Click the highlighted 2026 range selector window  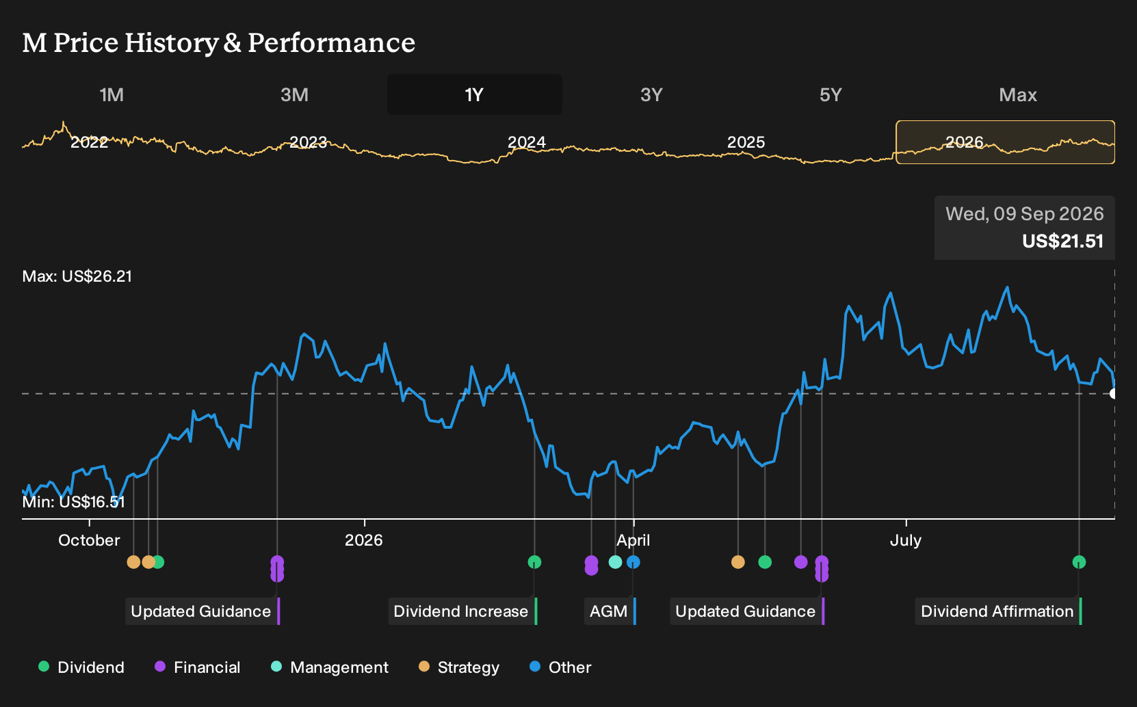(x=1006, y=142)
